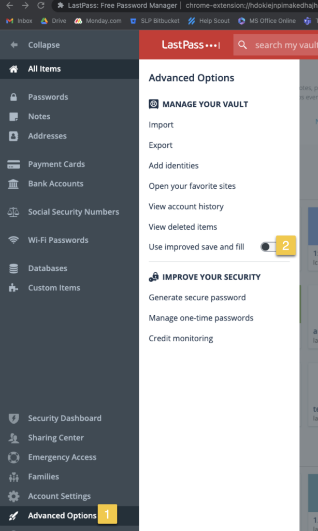Screen dimensions: 318x531
Task: Toggle Use improved save and fill switch
Action: [268, 247]
